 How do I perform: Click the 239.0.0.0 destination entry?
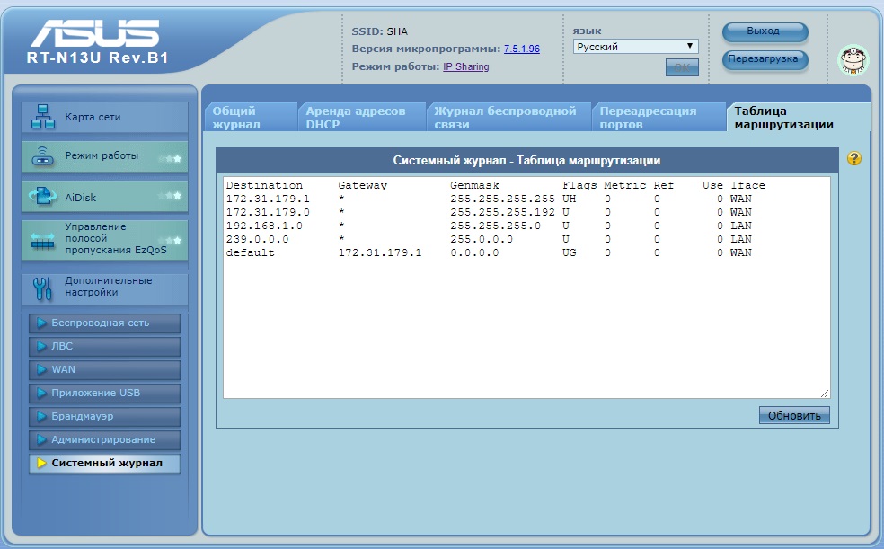click(257, 240)
